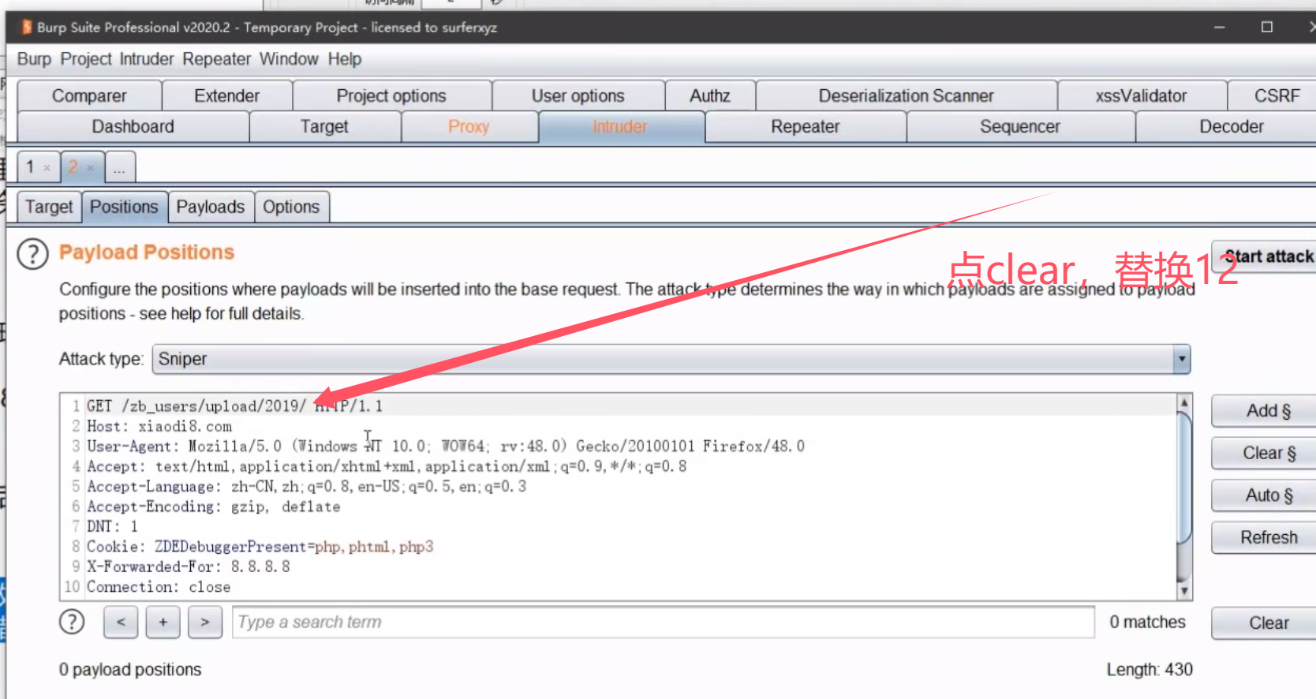This screenshot has height=699, width=1316.
Task: Click the User-Agent header line
Action: [x=446, y=447]
